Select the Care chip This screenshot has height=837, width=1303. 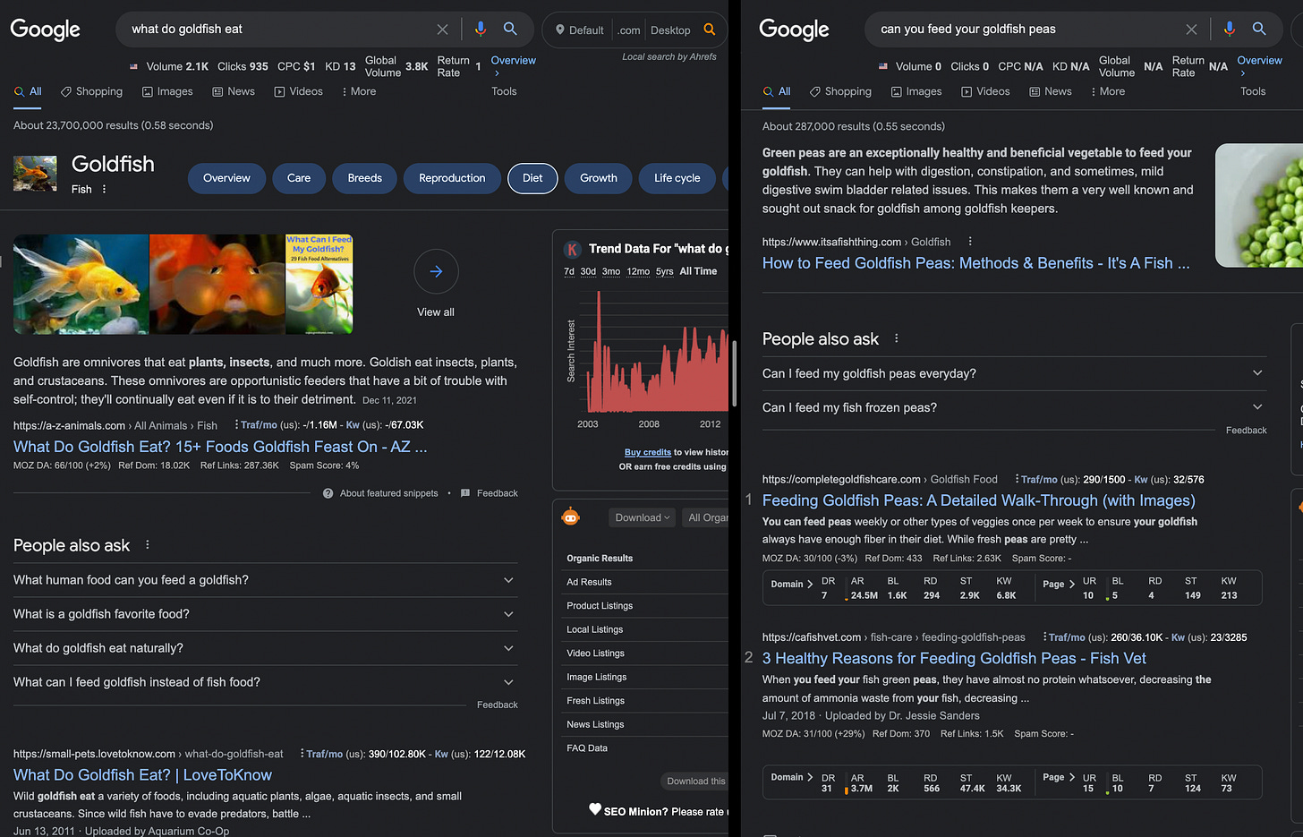299,178
